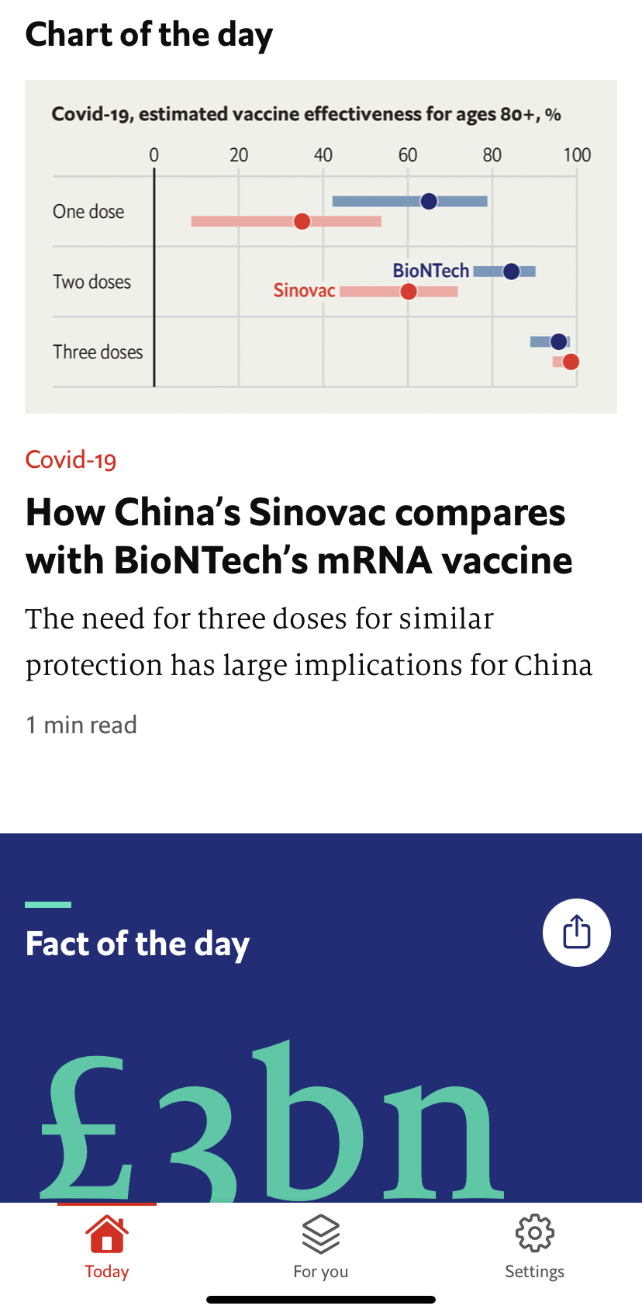Tap the Fact of the day heading
The width and height of the screenshot is (642, 1316).
coord(137,944)
